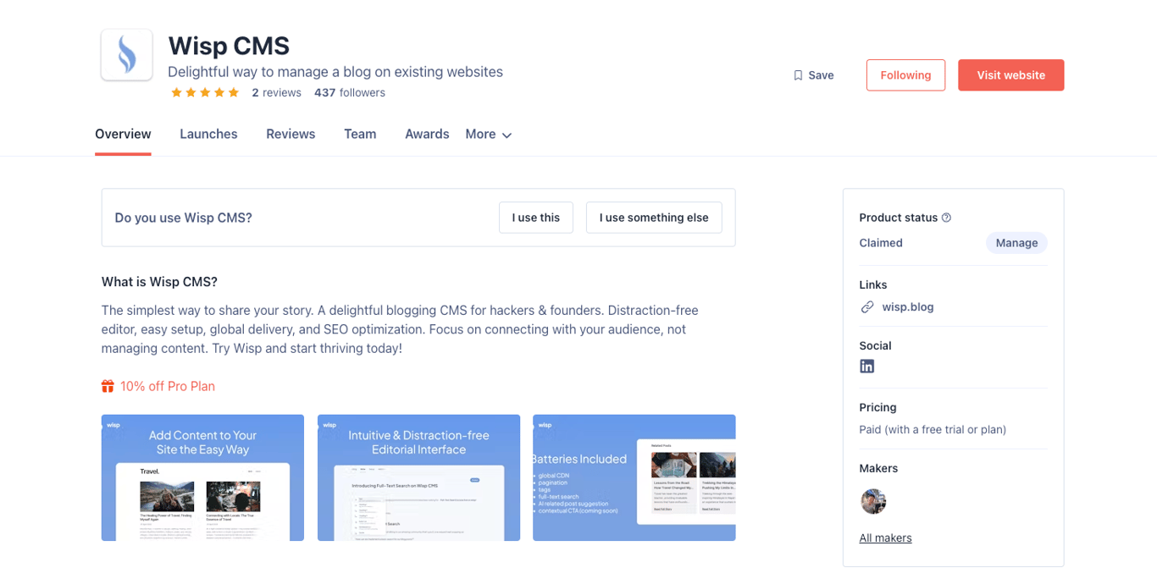This screenshot has width=1157, height=579.
Task: Click the gift icon for Pro Plan offer
Action: coord(108,386)
